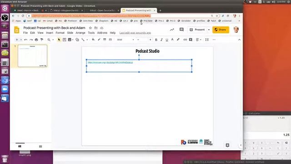Image resolution: width=291 pixels, height=164 pixels.
Task: Click the Podcast Studio slide title
Action: tap(147, 51)
